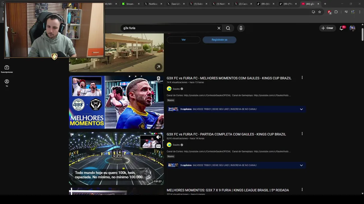This screenshot has width=364, height=204.
Task: Open Suscripciones in the sidebar
Action: (7, 69)
